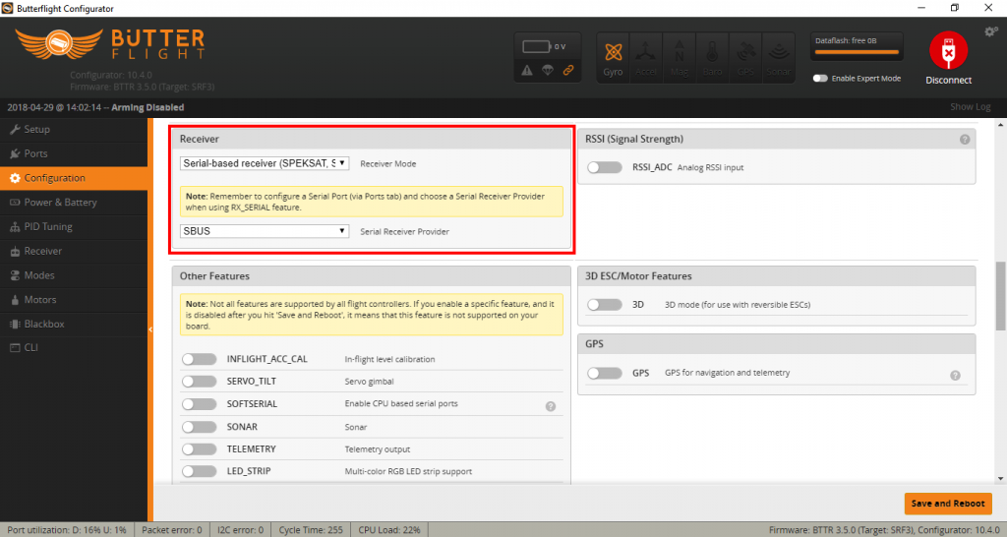This screenshot has width=1007, height=537.
Task: Enable Expert Mode toggle
Action: (x=820, y=79)
